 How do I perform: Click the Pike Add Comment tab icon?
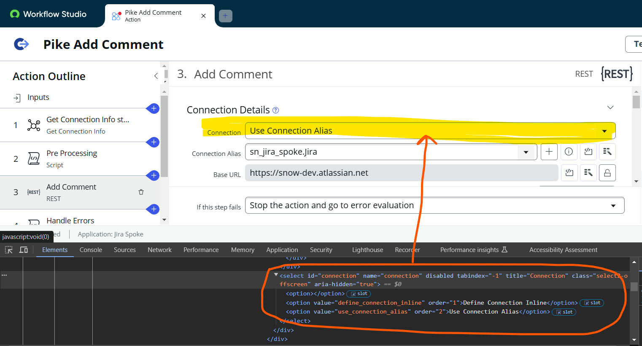[116, 16]
